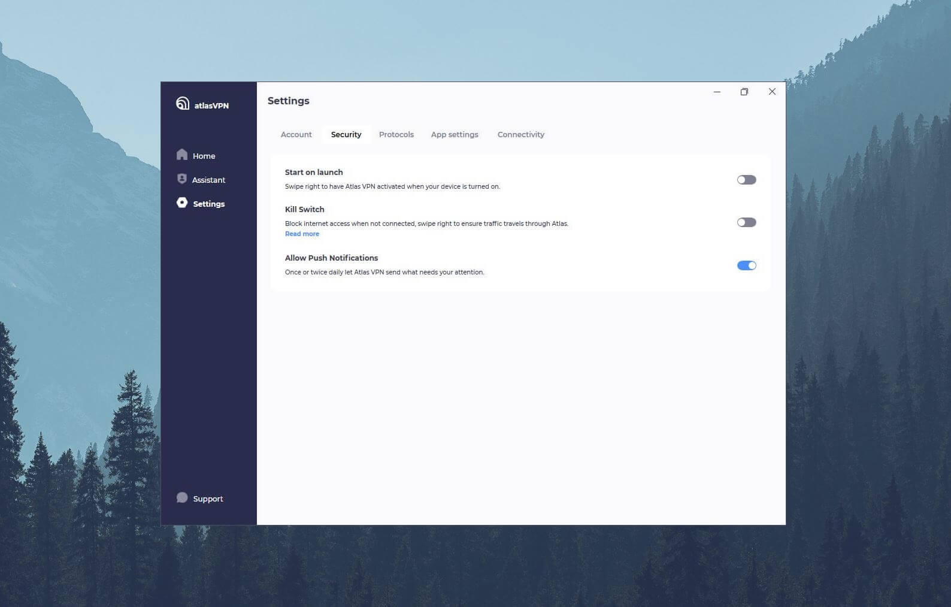Minimize the Atlas VPN window
The height and width of the screenshot is (607, 951).
point(717,92)
